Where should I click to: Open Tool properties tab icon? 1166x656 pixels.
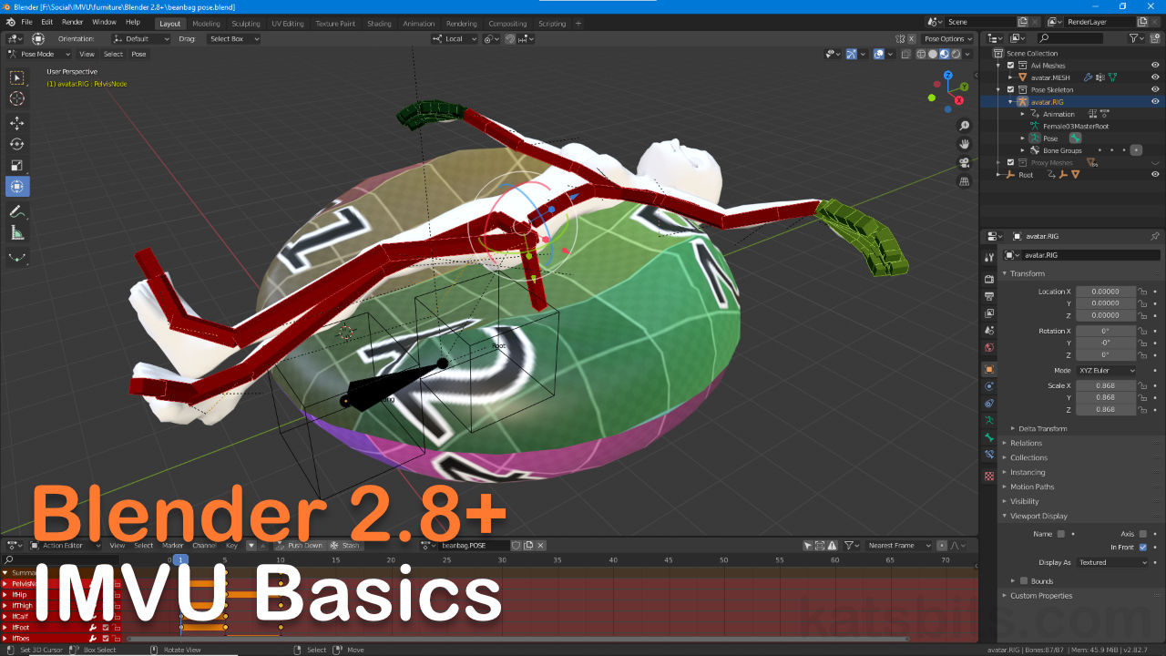click(989, 258)
